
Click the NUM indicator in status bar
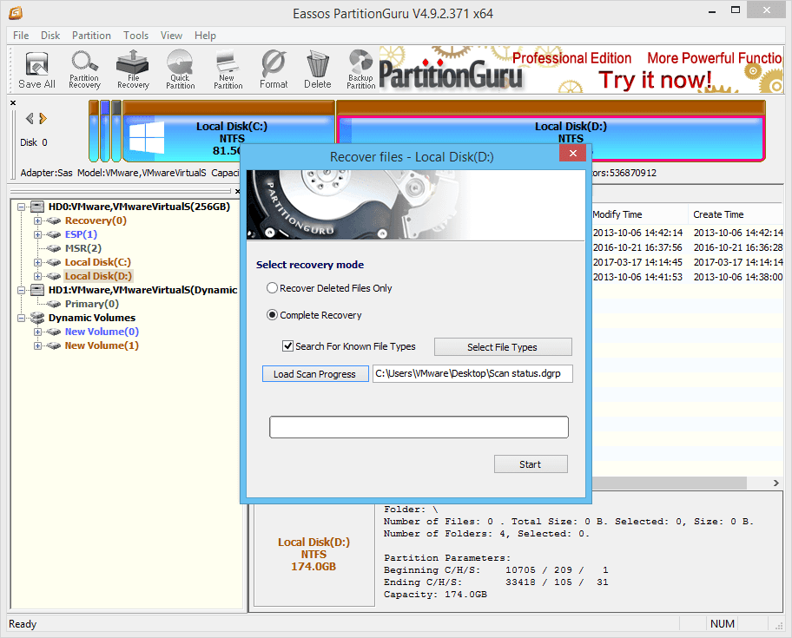[723, 624]
